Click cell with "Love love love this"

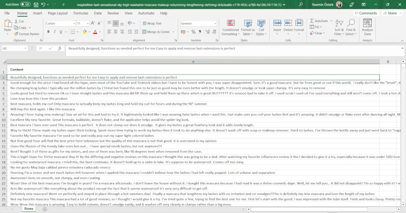193,98
